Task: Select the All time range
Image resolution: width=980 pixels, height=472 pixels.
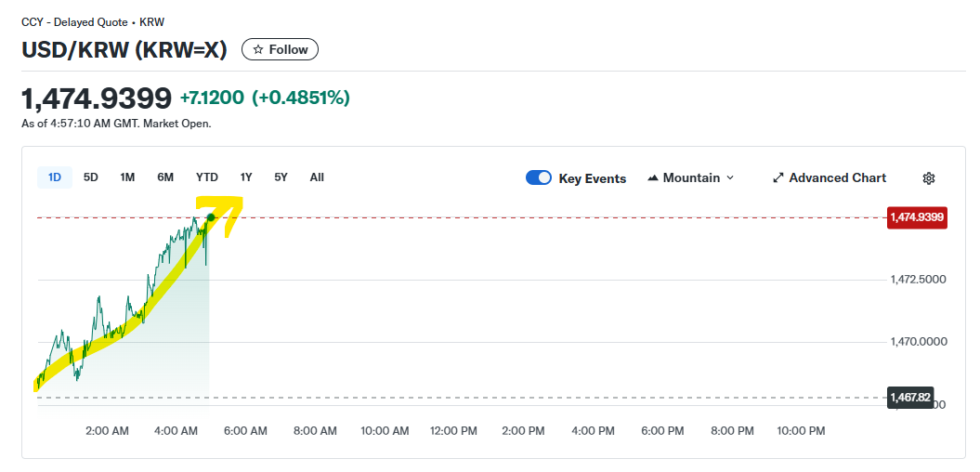Action: click(317, 177)
